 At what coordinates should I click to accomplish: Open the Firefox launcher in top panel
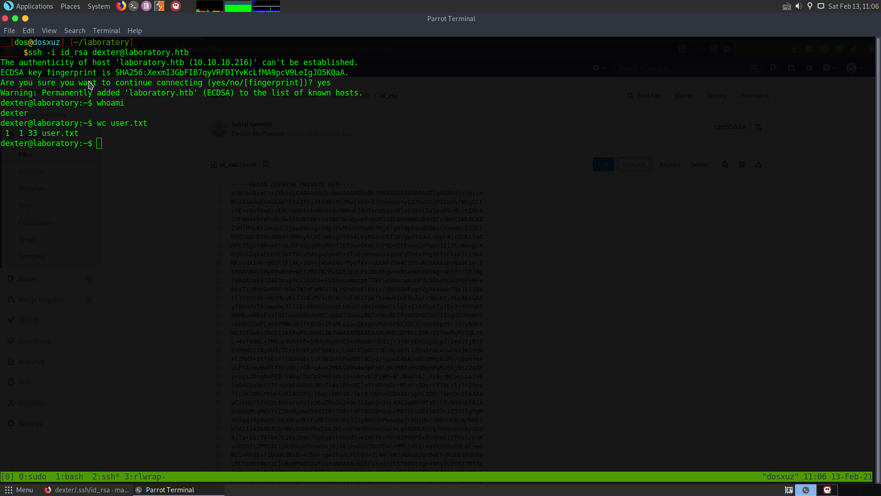(x=121, y=6)
